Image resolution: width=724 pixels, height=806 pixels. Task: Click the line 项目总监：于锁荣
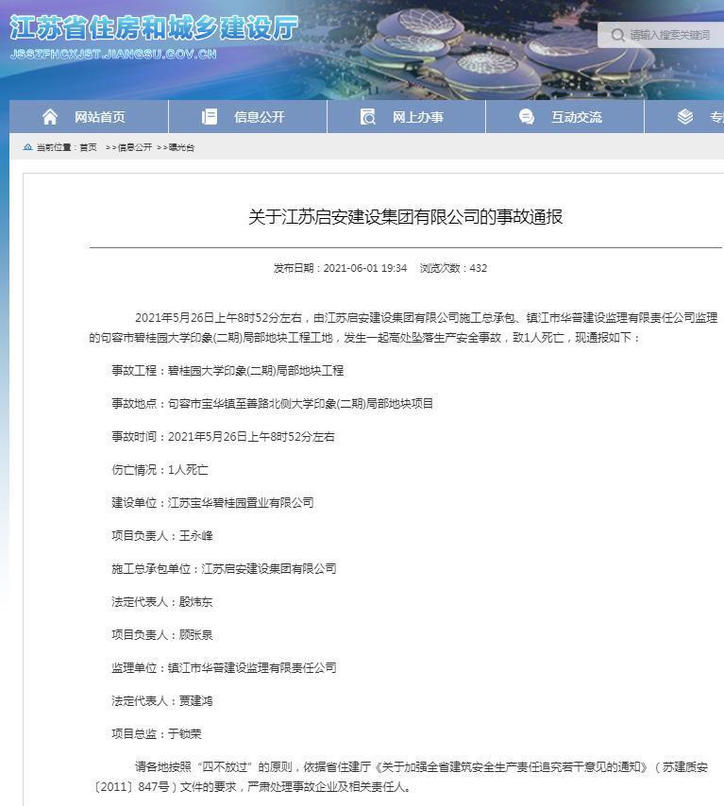(157, 733)
